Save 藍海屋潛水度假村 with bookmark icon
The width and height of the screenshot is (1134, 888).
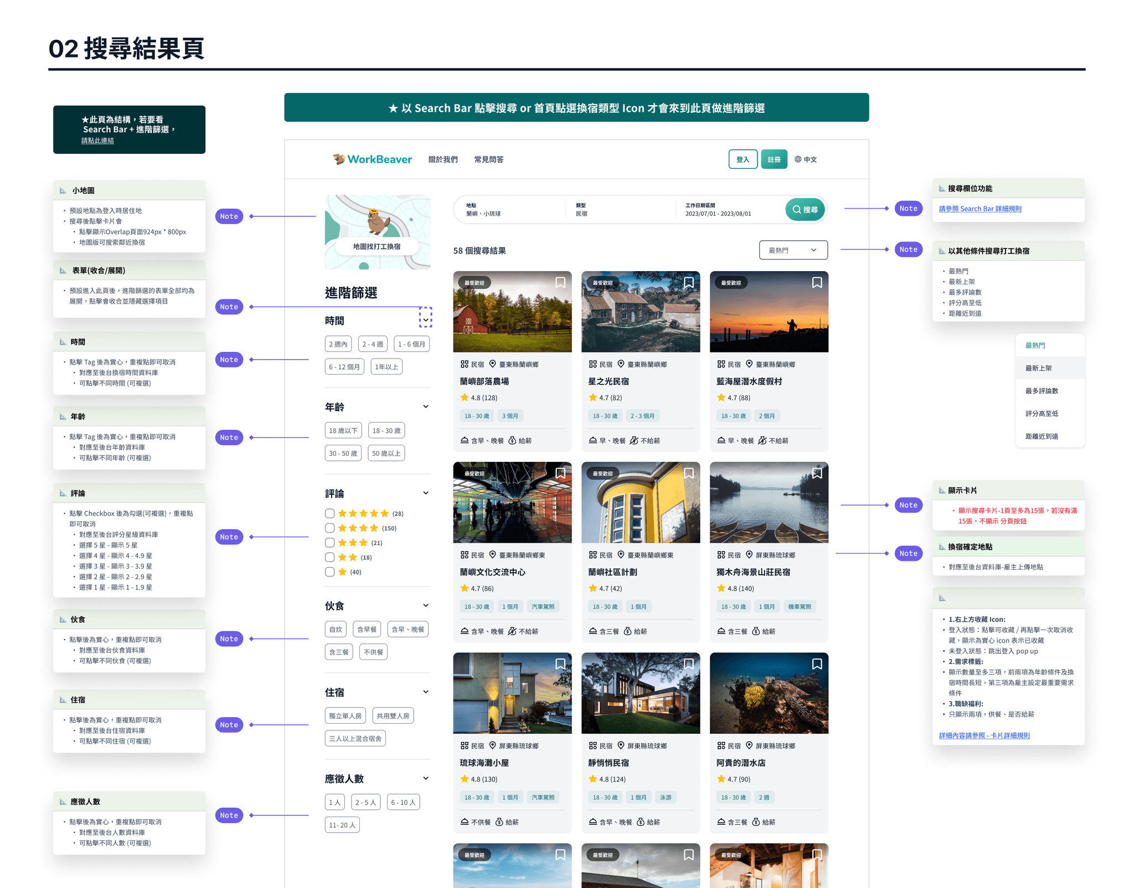[x=817, y=283]
